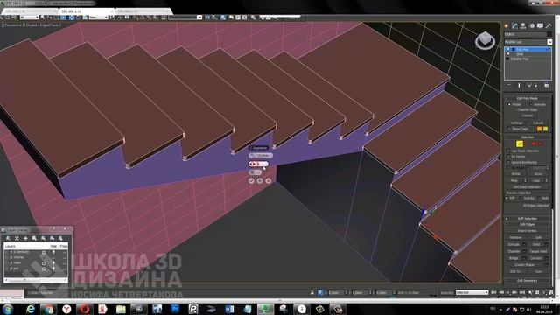Confirm chamfer caddy with OK checkmark
Image resolution: width=560 pixels, height=315 pixels.
pos(251,181)
